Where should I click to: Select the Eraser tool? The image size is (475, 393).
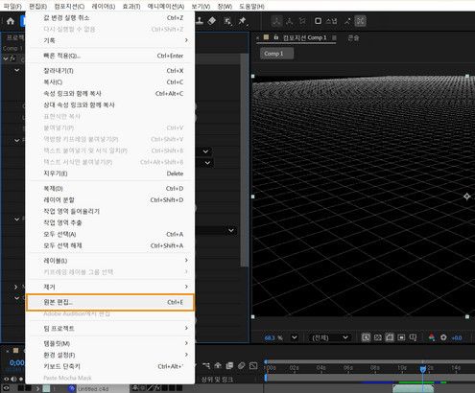coord(212,21)
